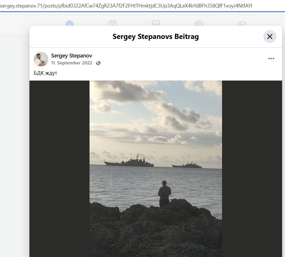Close Sergey Stepanov's post dialog
Screen dimensions: 285x257
(x=270, y=37)
